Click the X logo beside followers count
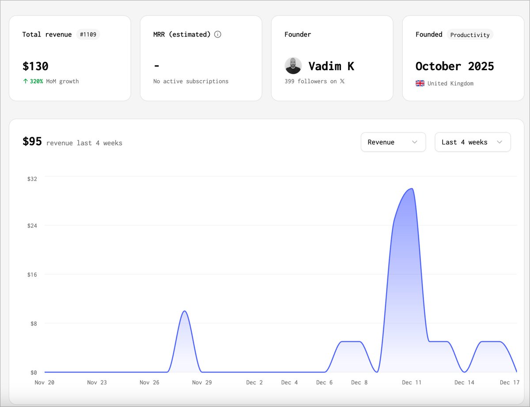The width and height of the screenshot is (530, 407). tap(342, 81)
